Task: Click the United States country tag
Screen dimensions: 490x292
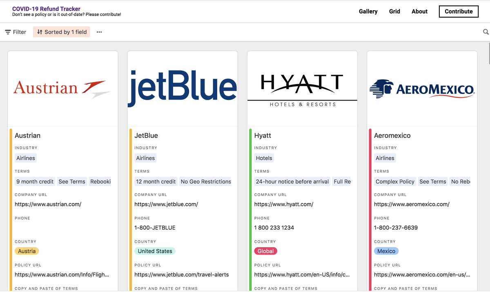Action: pyautogui.click(x=155, y=251)
